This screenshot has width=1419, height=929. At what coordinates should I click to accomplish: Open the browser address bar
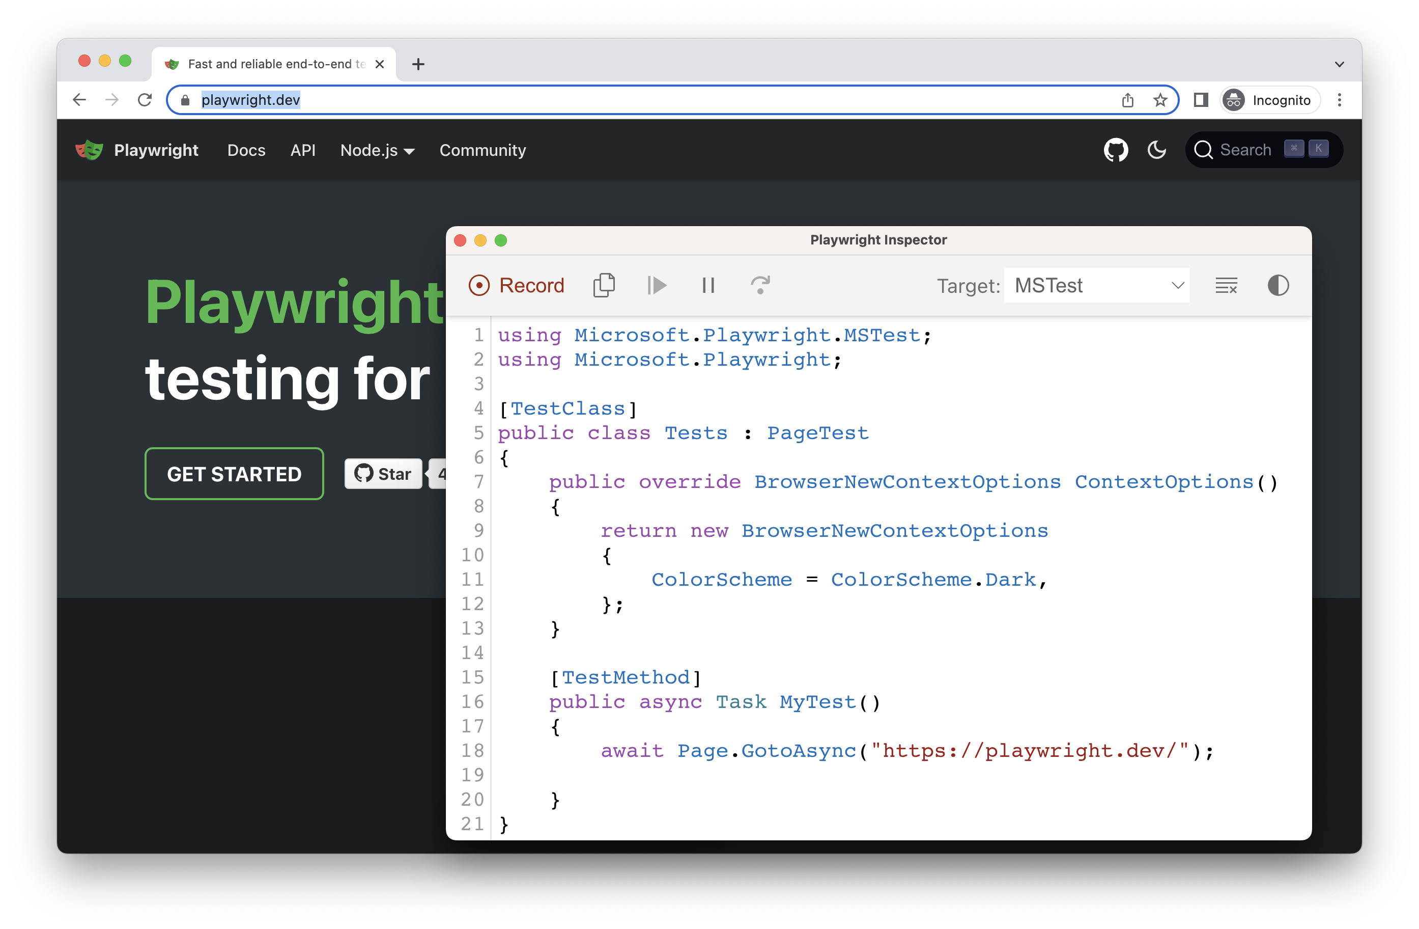coord(663,99)
